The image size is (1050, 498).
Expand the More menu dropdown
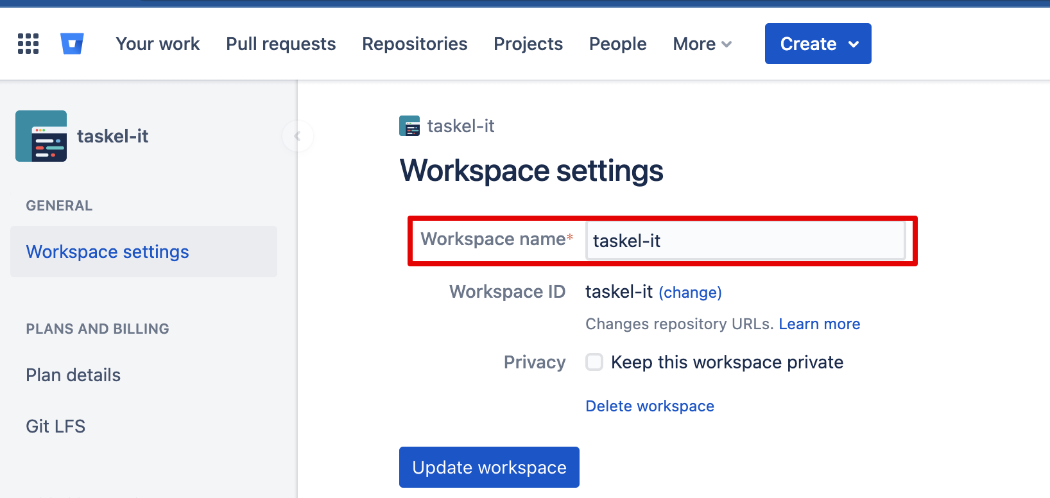701,44
